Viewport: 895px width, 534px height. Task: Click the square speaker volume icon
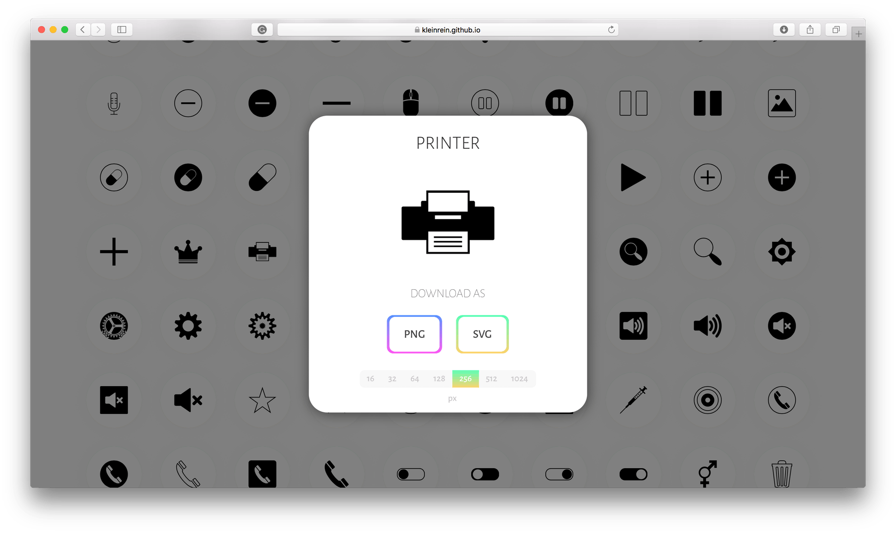tap(633, 326)
